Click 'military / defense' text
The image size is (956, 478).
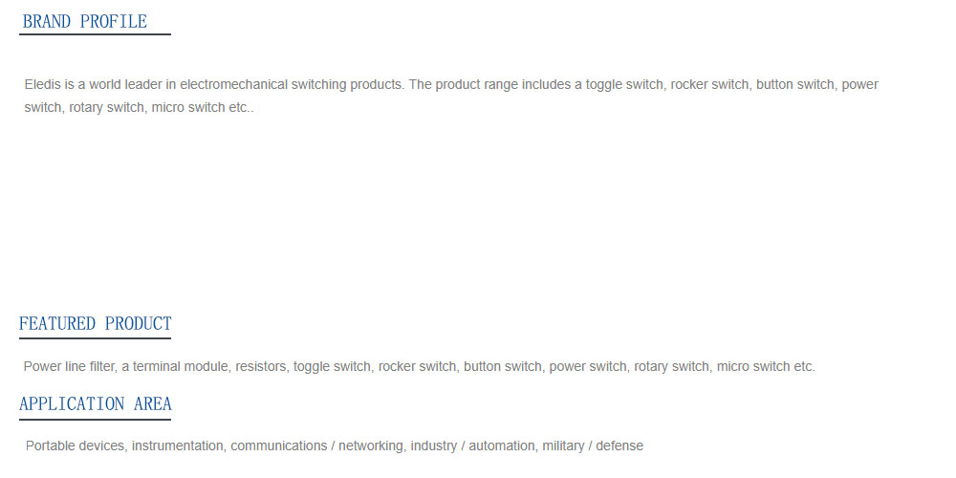coord(593,445)
